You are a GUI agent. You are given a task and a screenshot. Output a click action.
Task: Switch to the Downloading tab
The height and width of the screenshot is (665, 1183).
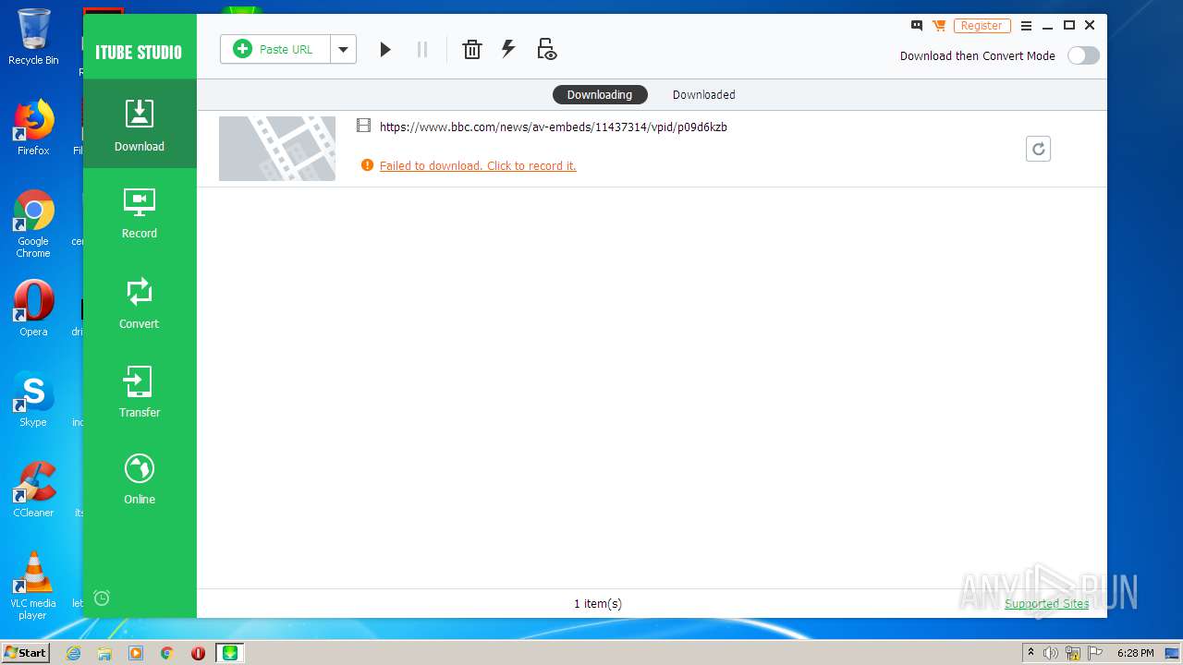(600, 95)
